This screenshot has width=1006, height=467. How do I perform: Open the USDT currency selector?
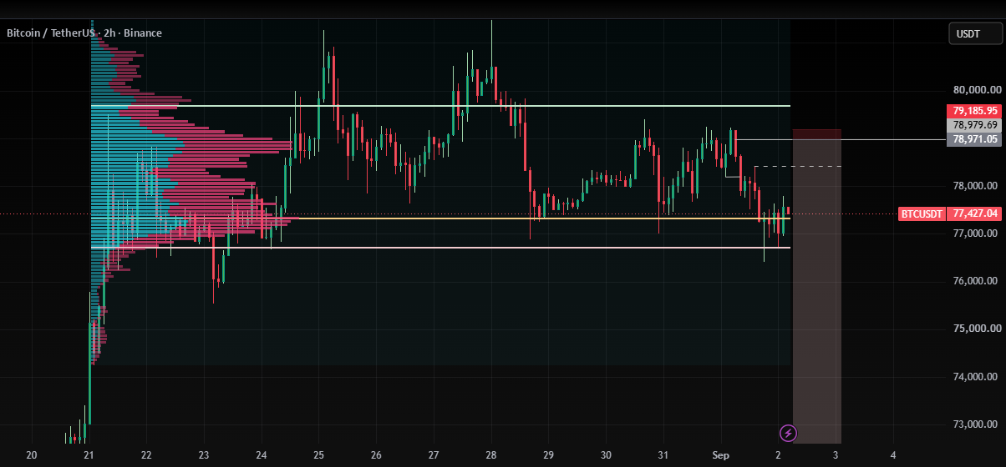pos(974,34)
